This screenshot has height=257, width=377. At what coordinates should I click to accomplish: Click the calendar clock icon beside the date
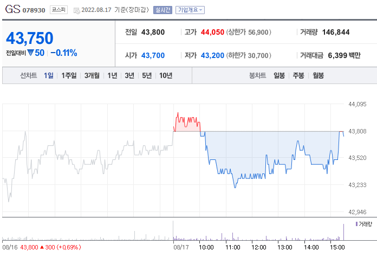point(77,11)
